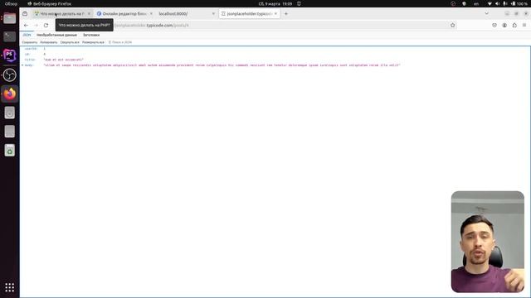
Task: Close the jsonplaceholder tab
Action: [275, 14]
